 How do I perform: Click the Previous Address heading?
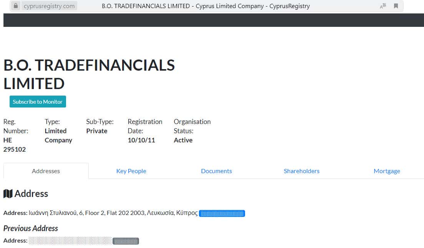[x=31, y=228]
